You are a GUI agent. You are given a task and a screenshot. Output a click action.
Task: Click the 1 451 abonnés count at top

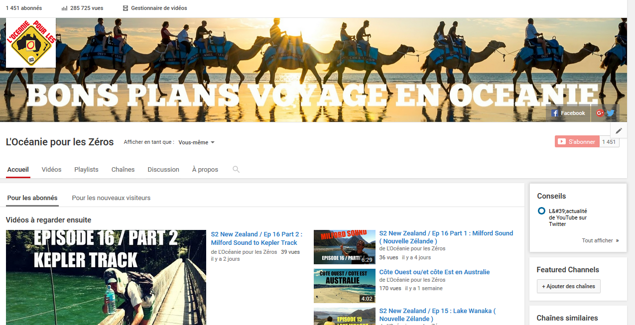24,8
